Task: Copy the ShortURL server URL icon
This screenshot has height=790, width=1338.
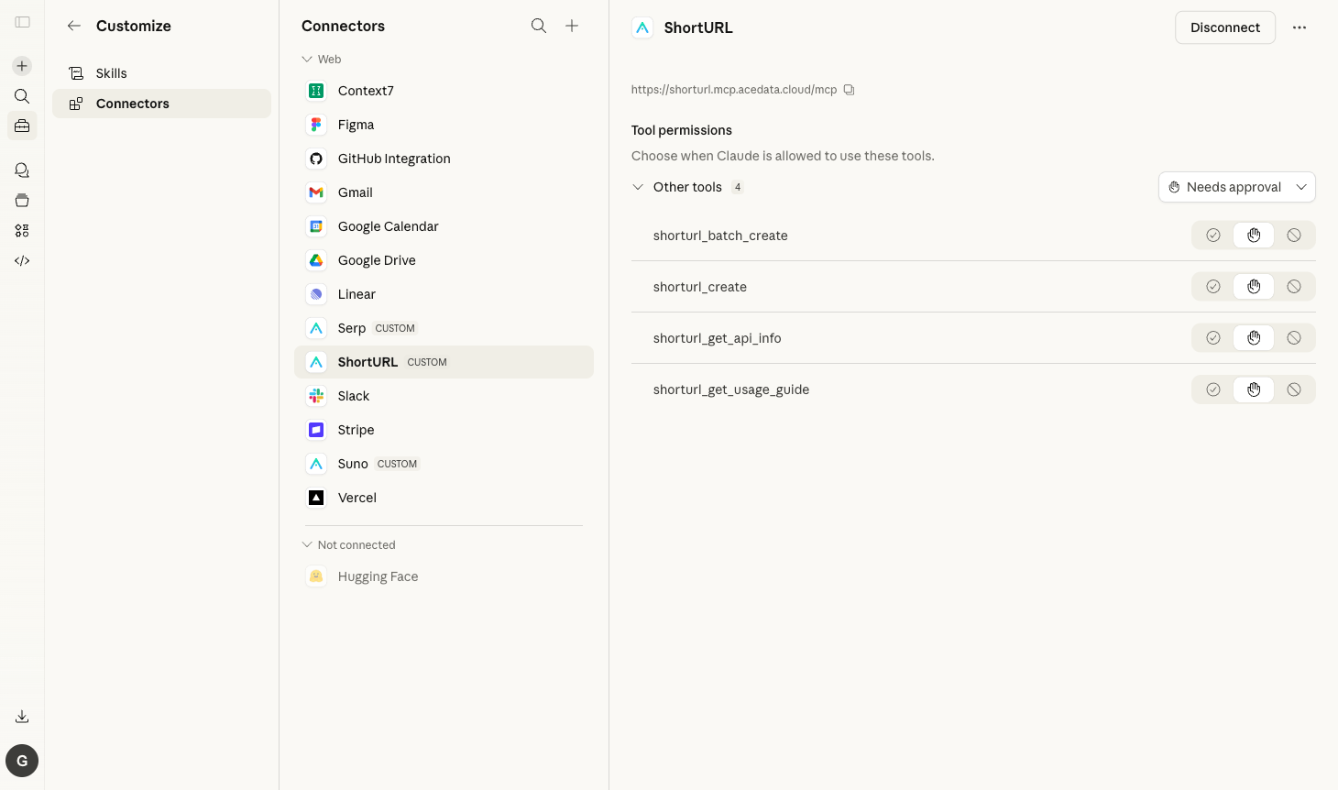Action: 849,90
